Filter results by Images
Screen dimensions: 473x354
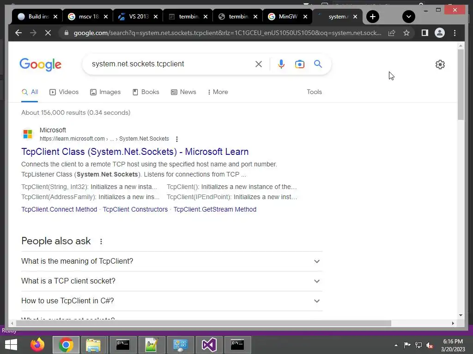click(105, 92)
